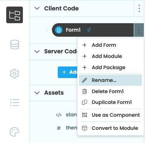This screenshot has width=145, height=143.
Task: Click the component icon beside Use as Component
Action: point(85,115)
